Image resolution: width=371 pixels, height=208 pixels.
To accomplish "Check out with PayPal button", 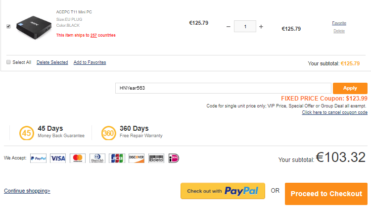I will tap(223, 191).
